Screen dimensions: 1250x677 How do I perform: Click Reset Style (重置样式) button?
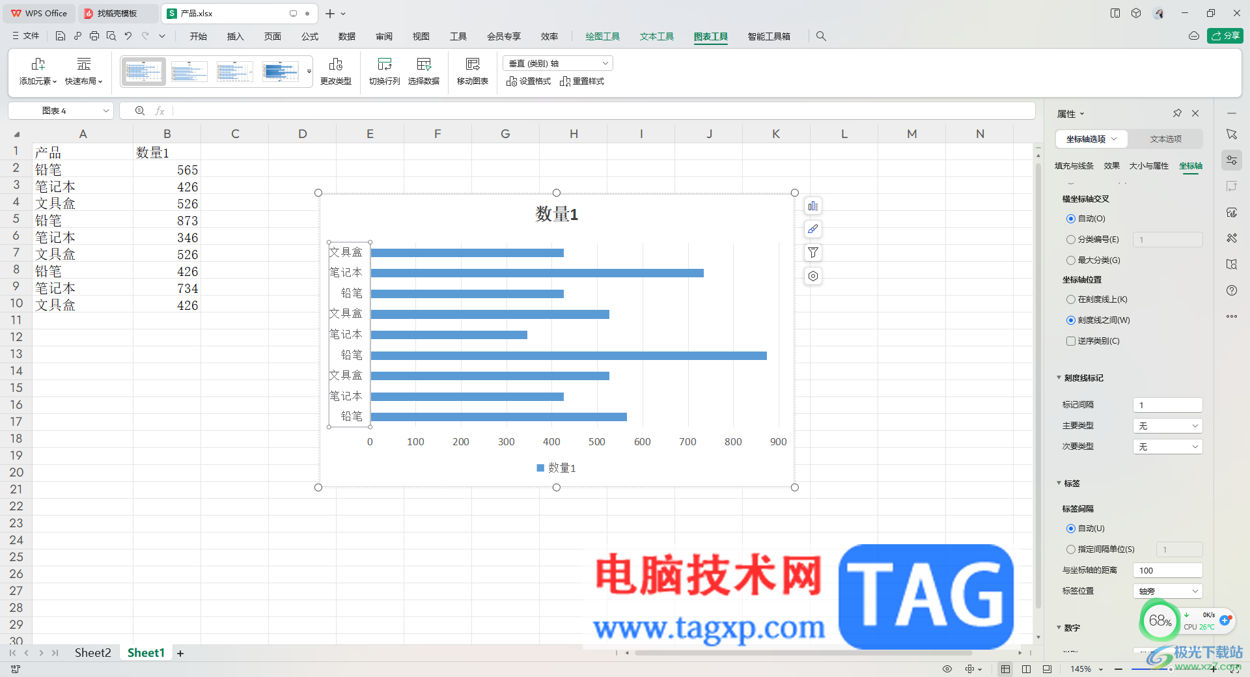coord(582,81)
